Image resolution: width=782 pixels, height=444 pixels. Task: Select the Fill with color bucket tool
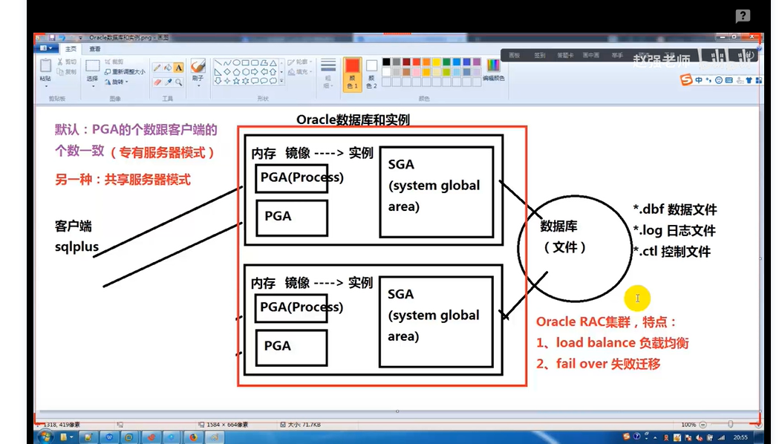pos(168,68)
